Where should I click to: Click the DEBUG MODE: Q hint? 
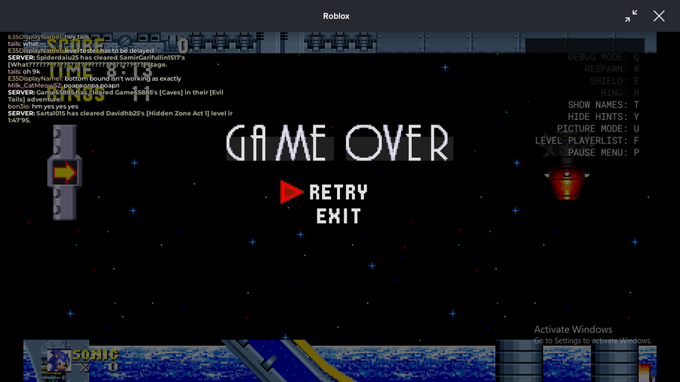(604, 57)
